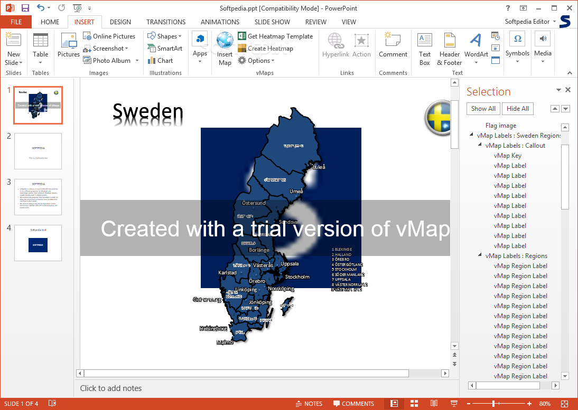Viewport: 578px width, 410px height.
Task: Create a Photo Album
Action: [x=107, y=60]
